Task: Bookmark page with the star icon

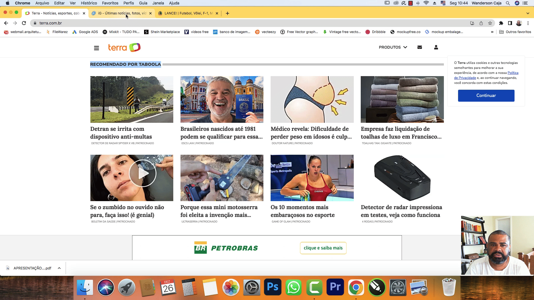Action: pos(490,23)
